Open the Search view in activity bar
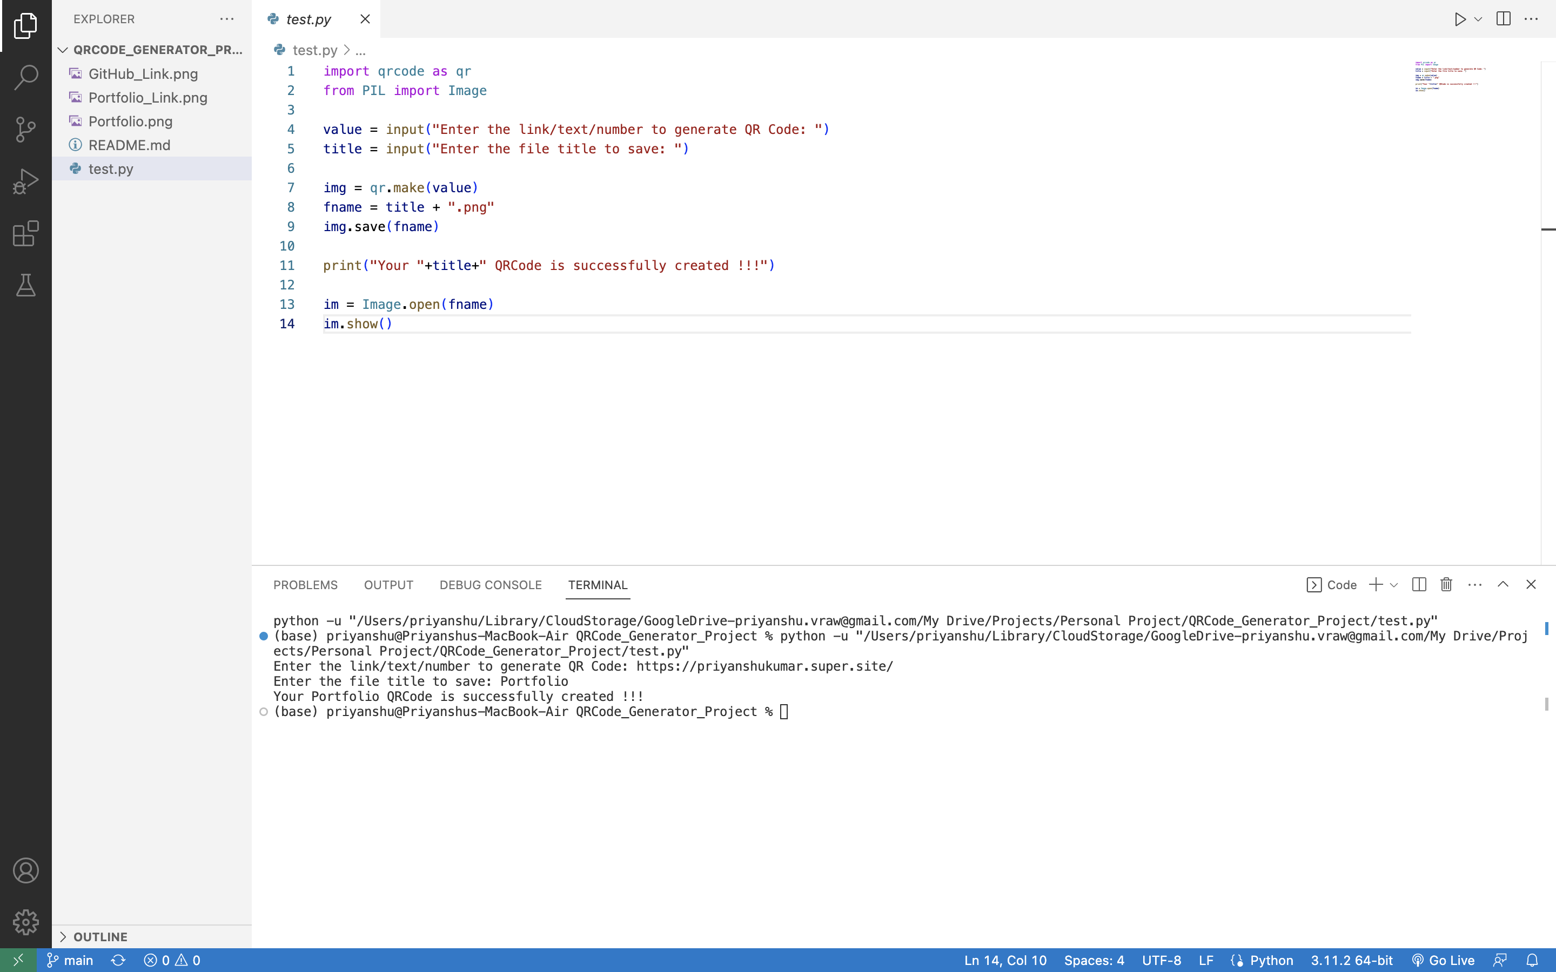Viewport: 1556px width, 972px height. (26, 77)
